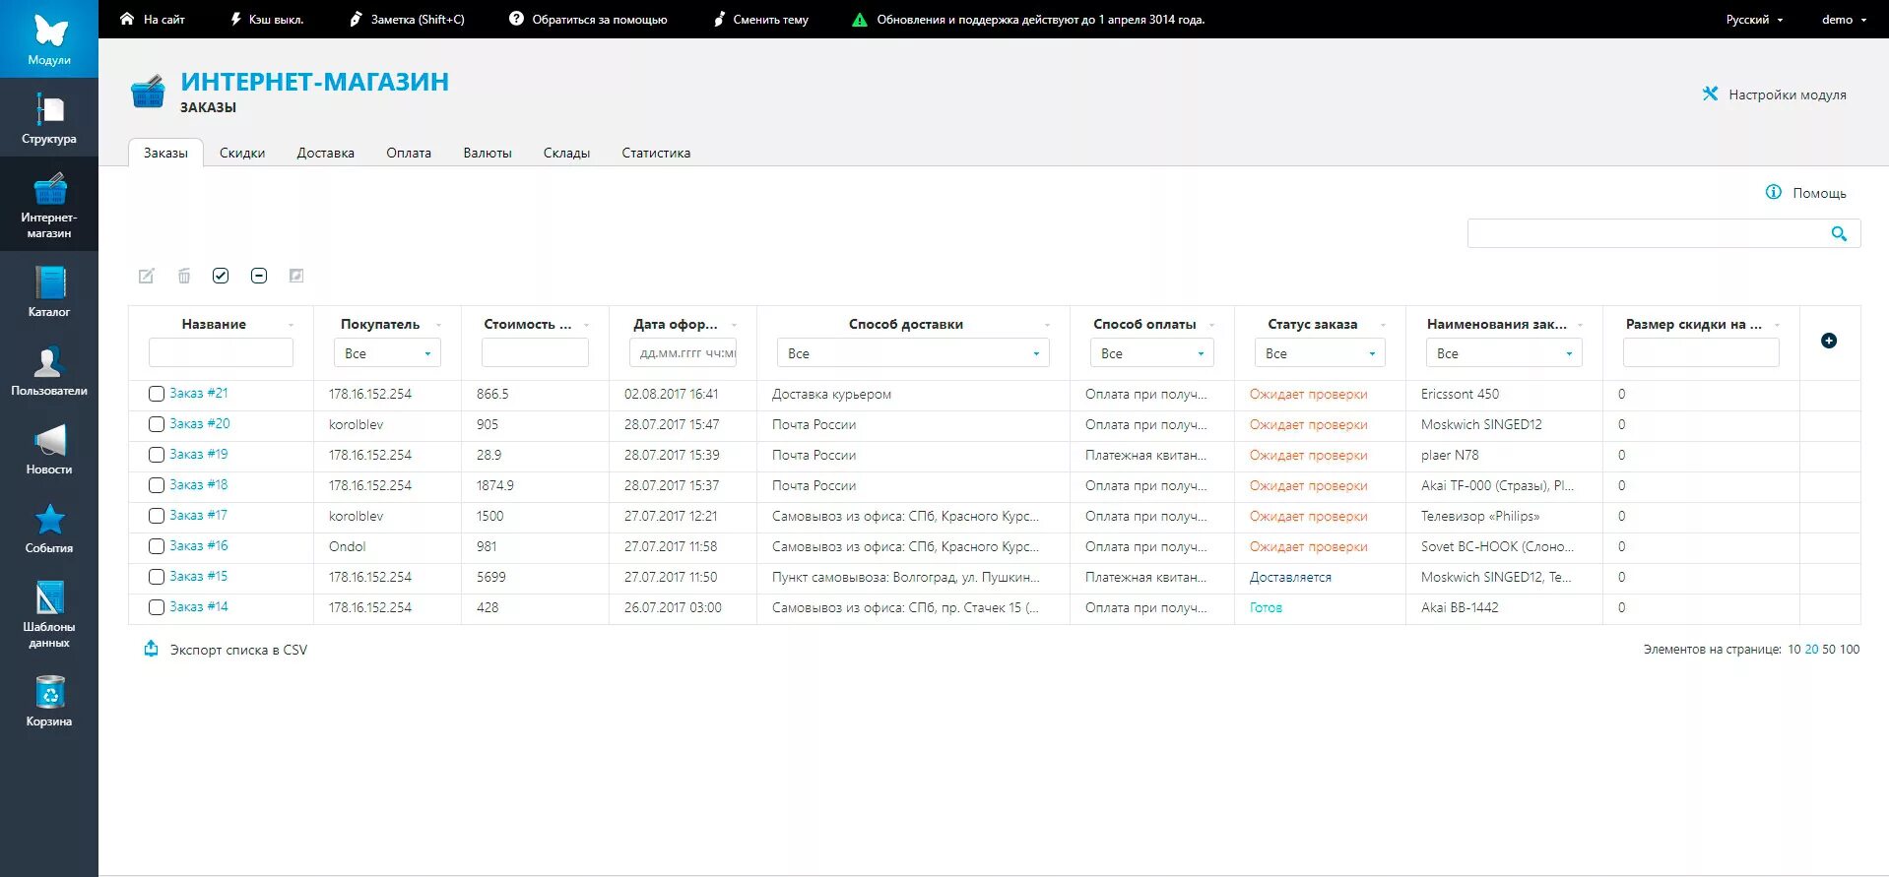Open the Способ доставки filter dropdown
Viewport: 1889px width, 877px height.
pyautogui.click(x=913, y=352)
